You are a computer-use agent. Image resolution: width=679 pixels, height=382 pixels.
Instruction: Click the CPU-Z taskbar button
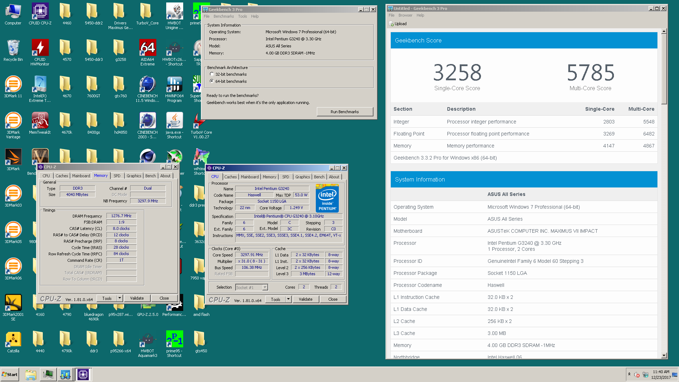[x=83, y=375]
